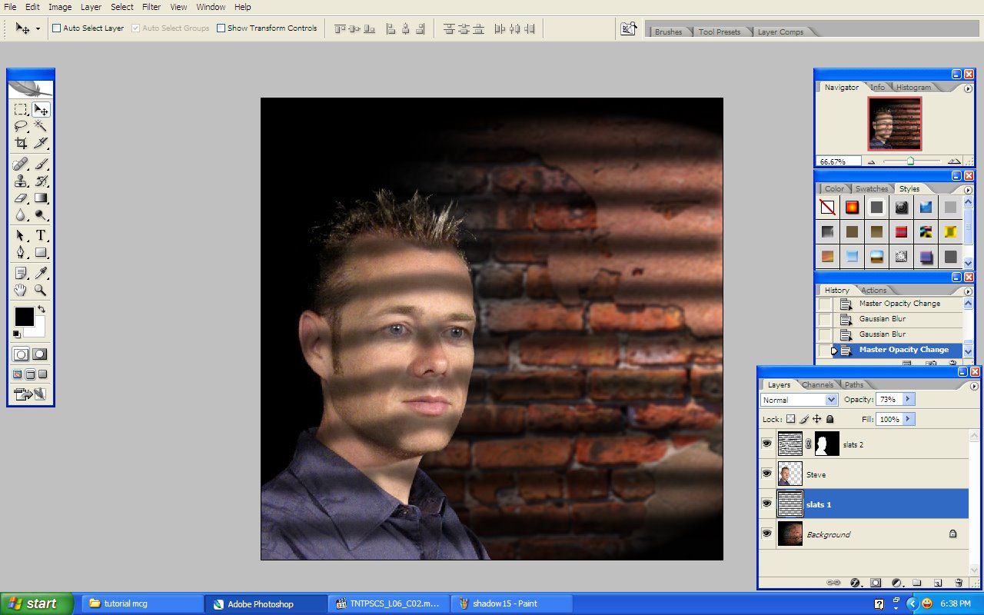984x615 pixels.
Task: Hide the Background layer
Action: pos(766,534)
